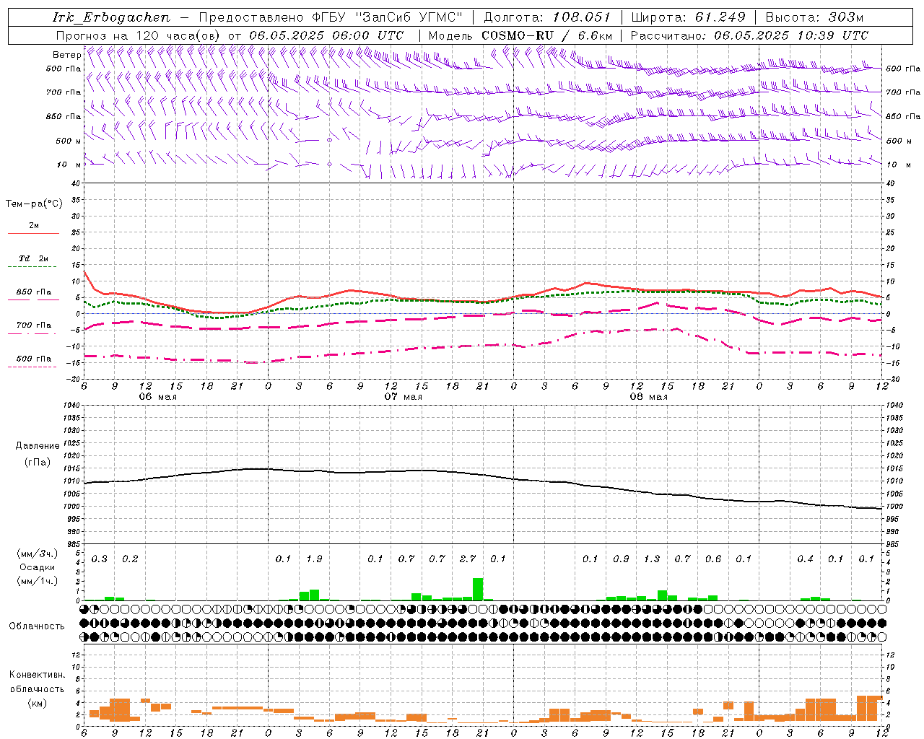This screenshot has height=739, width=924.
Task: Click the 500 гПа temperature legend entry
Action: click(34, 359)
